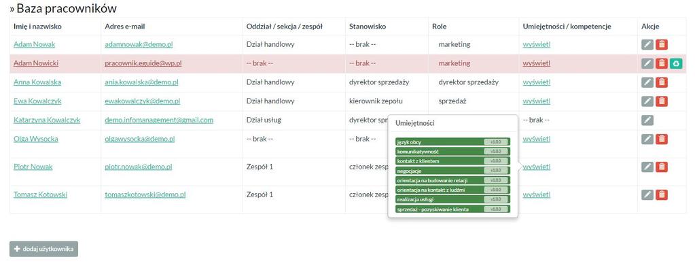This screenshot has width=695, height=270.
Task: Delete Adam Nowak using trash icon
Action: click(x=661, y=44)
